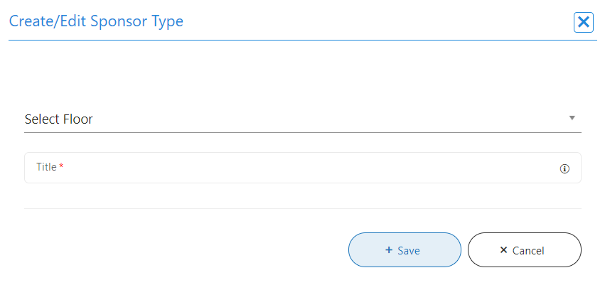Open the Select Floor dropdown
The height and width of the screenshot is (285, 605).
tap(302, 119)
